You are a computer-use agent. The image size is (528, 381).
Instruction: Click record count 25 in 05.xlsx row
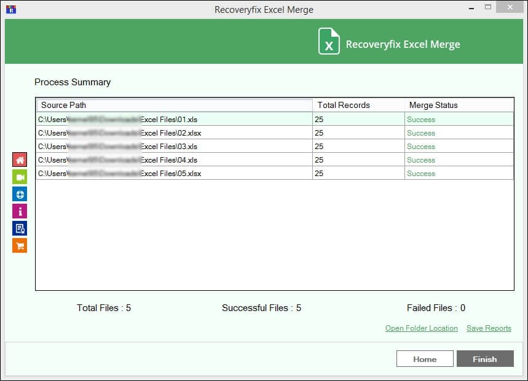point(319,173)
